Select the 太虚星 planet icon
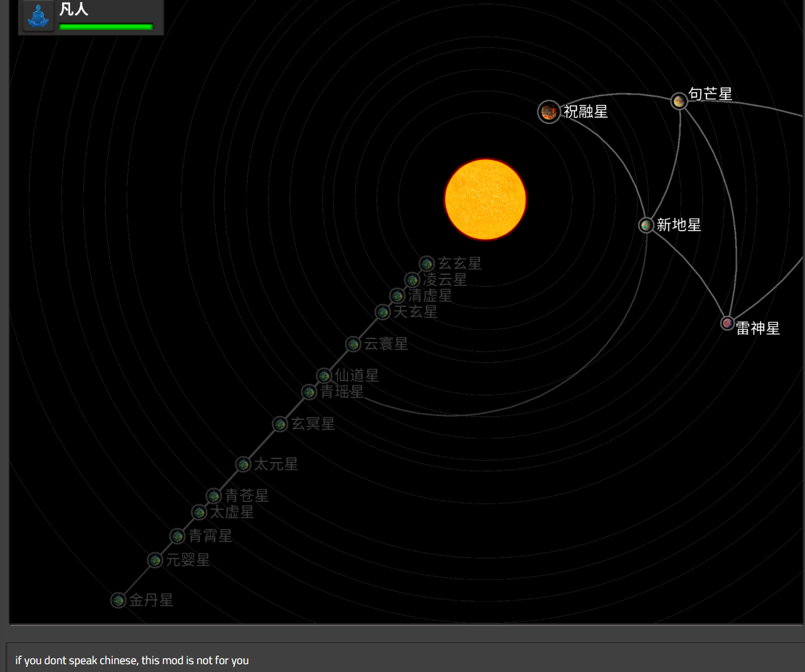This screenshot has height=672, width=805. coord(199,512)
